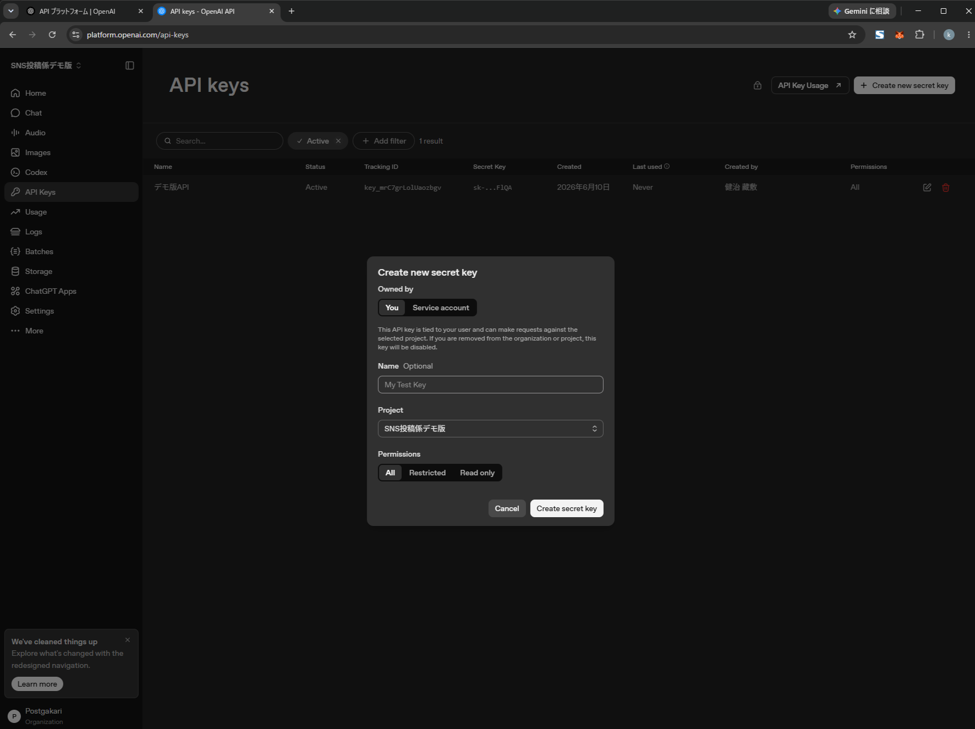
Task: Open Chrome three-dot menu
Action: coord(968,35)
